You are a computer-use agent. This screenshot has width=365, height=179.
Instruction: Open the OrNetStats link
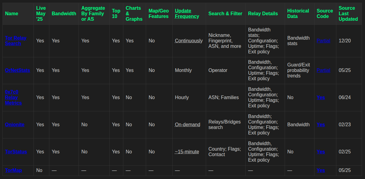pyautogui.click(x=17, y=70)
